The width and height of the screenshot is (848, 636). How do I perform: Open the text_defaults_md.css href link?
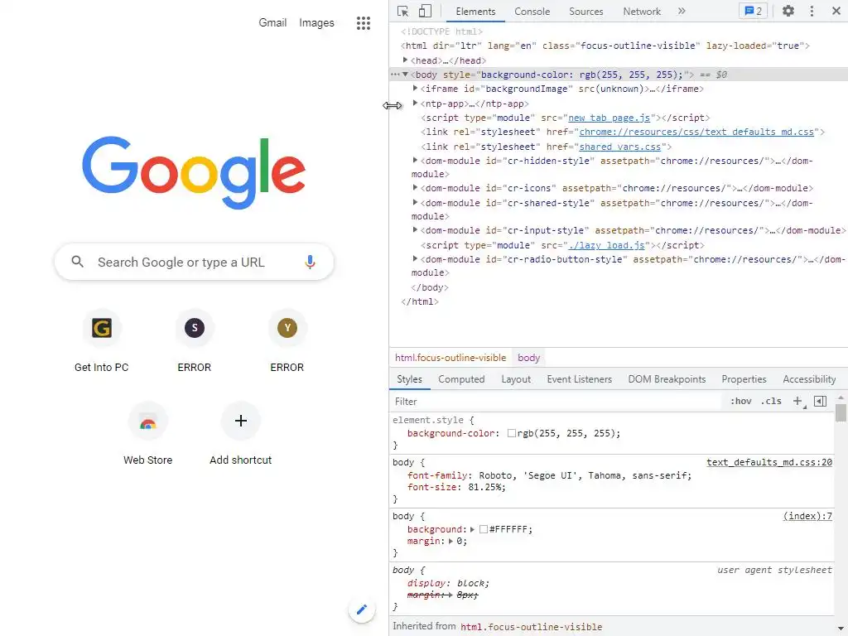pos(696,132)
